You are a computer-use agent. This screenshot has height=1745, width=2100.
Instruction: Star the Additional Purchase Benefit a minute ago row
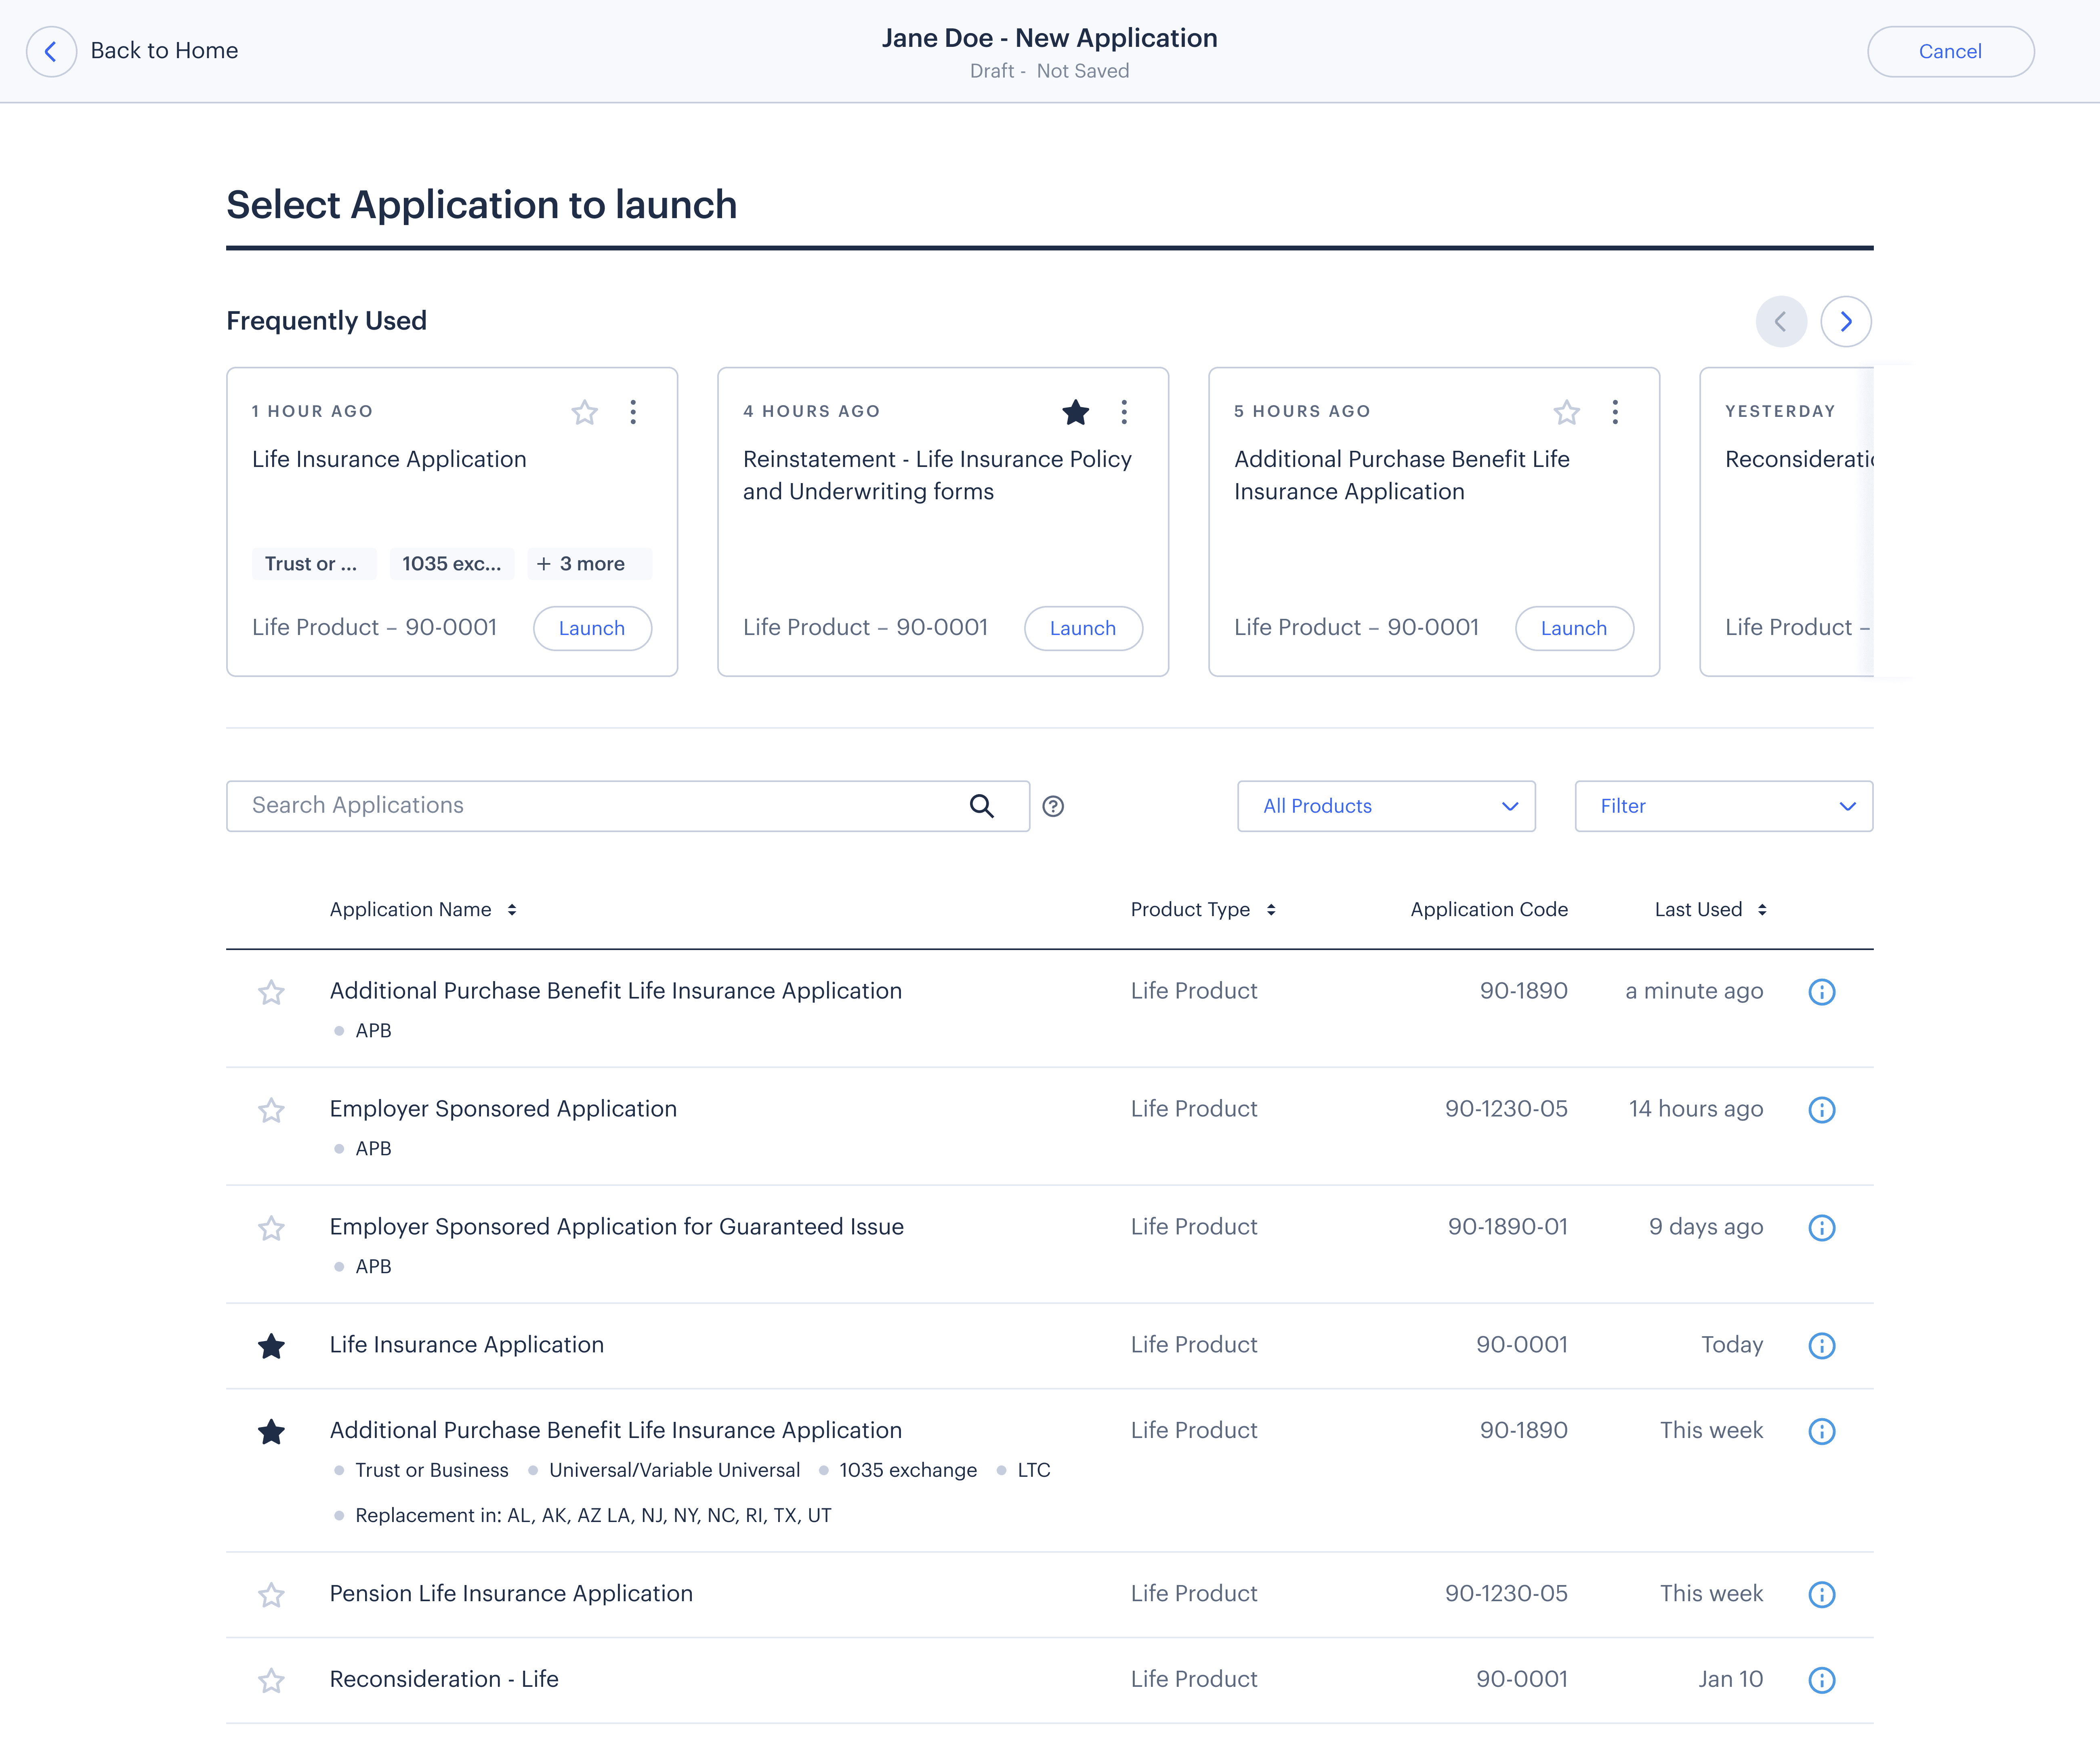(x=271, y=992)
